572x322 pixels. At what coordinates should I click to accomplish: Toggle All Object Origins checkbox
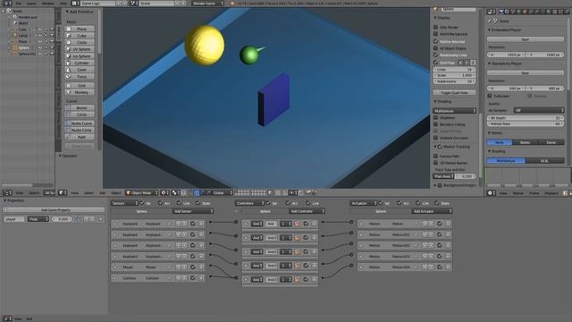[x=435, y=47]
